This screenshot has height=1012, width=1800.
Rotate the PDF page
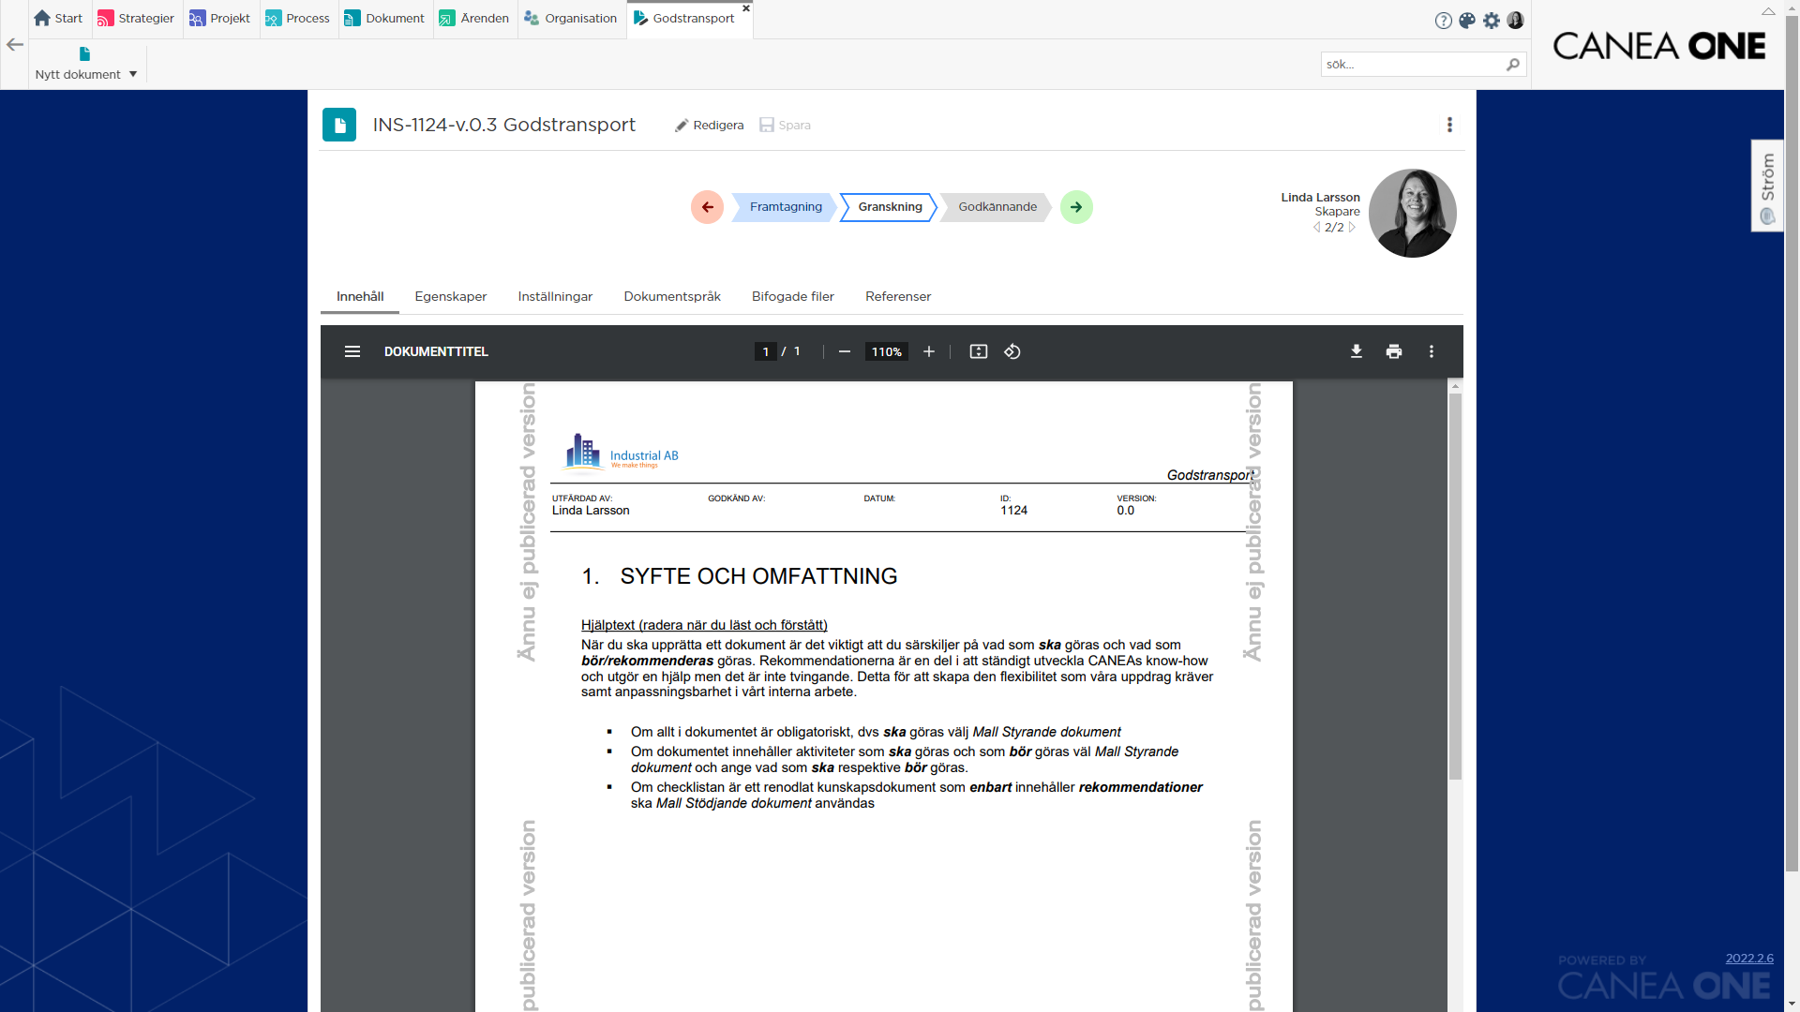(1012, 351)
